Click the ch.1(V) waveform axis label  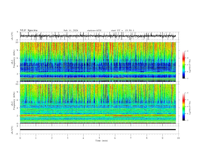coord(12,36)
